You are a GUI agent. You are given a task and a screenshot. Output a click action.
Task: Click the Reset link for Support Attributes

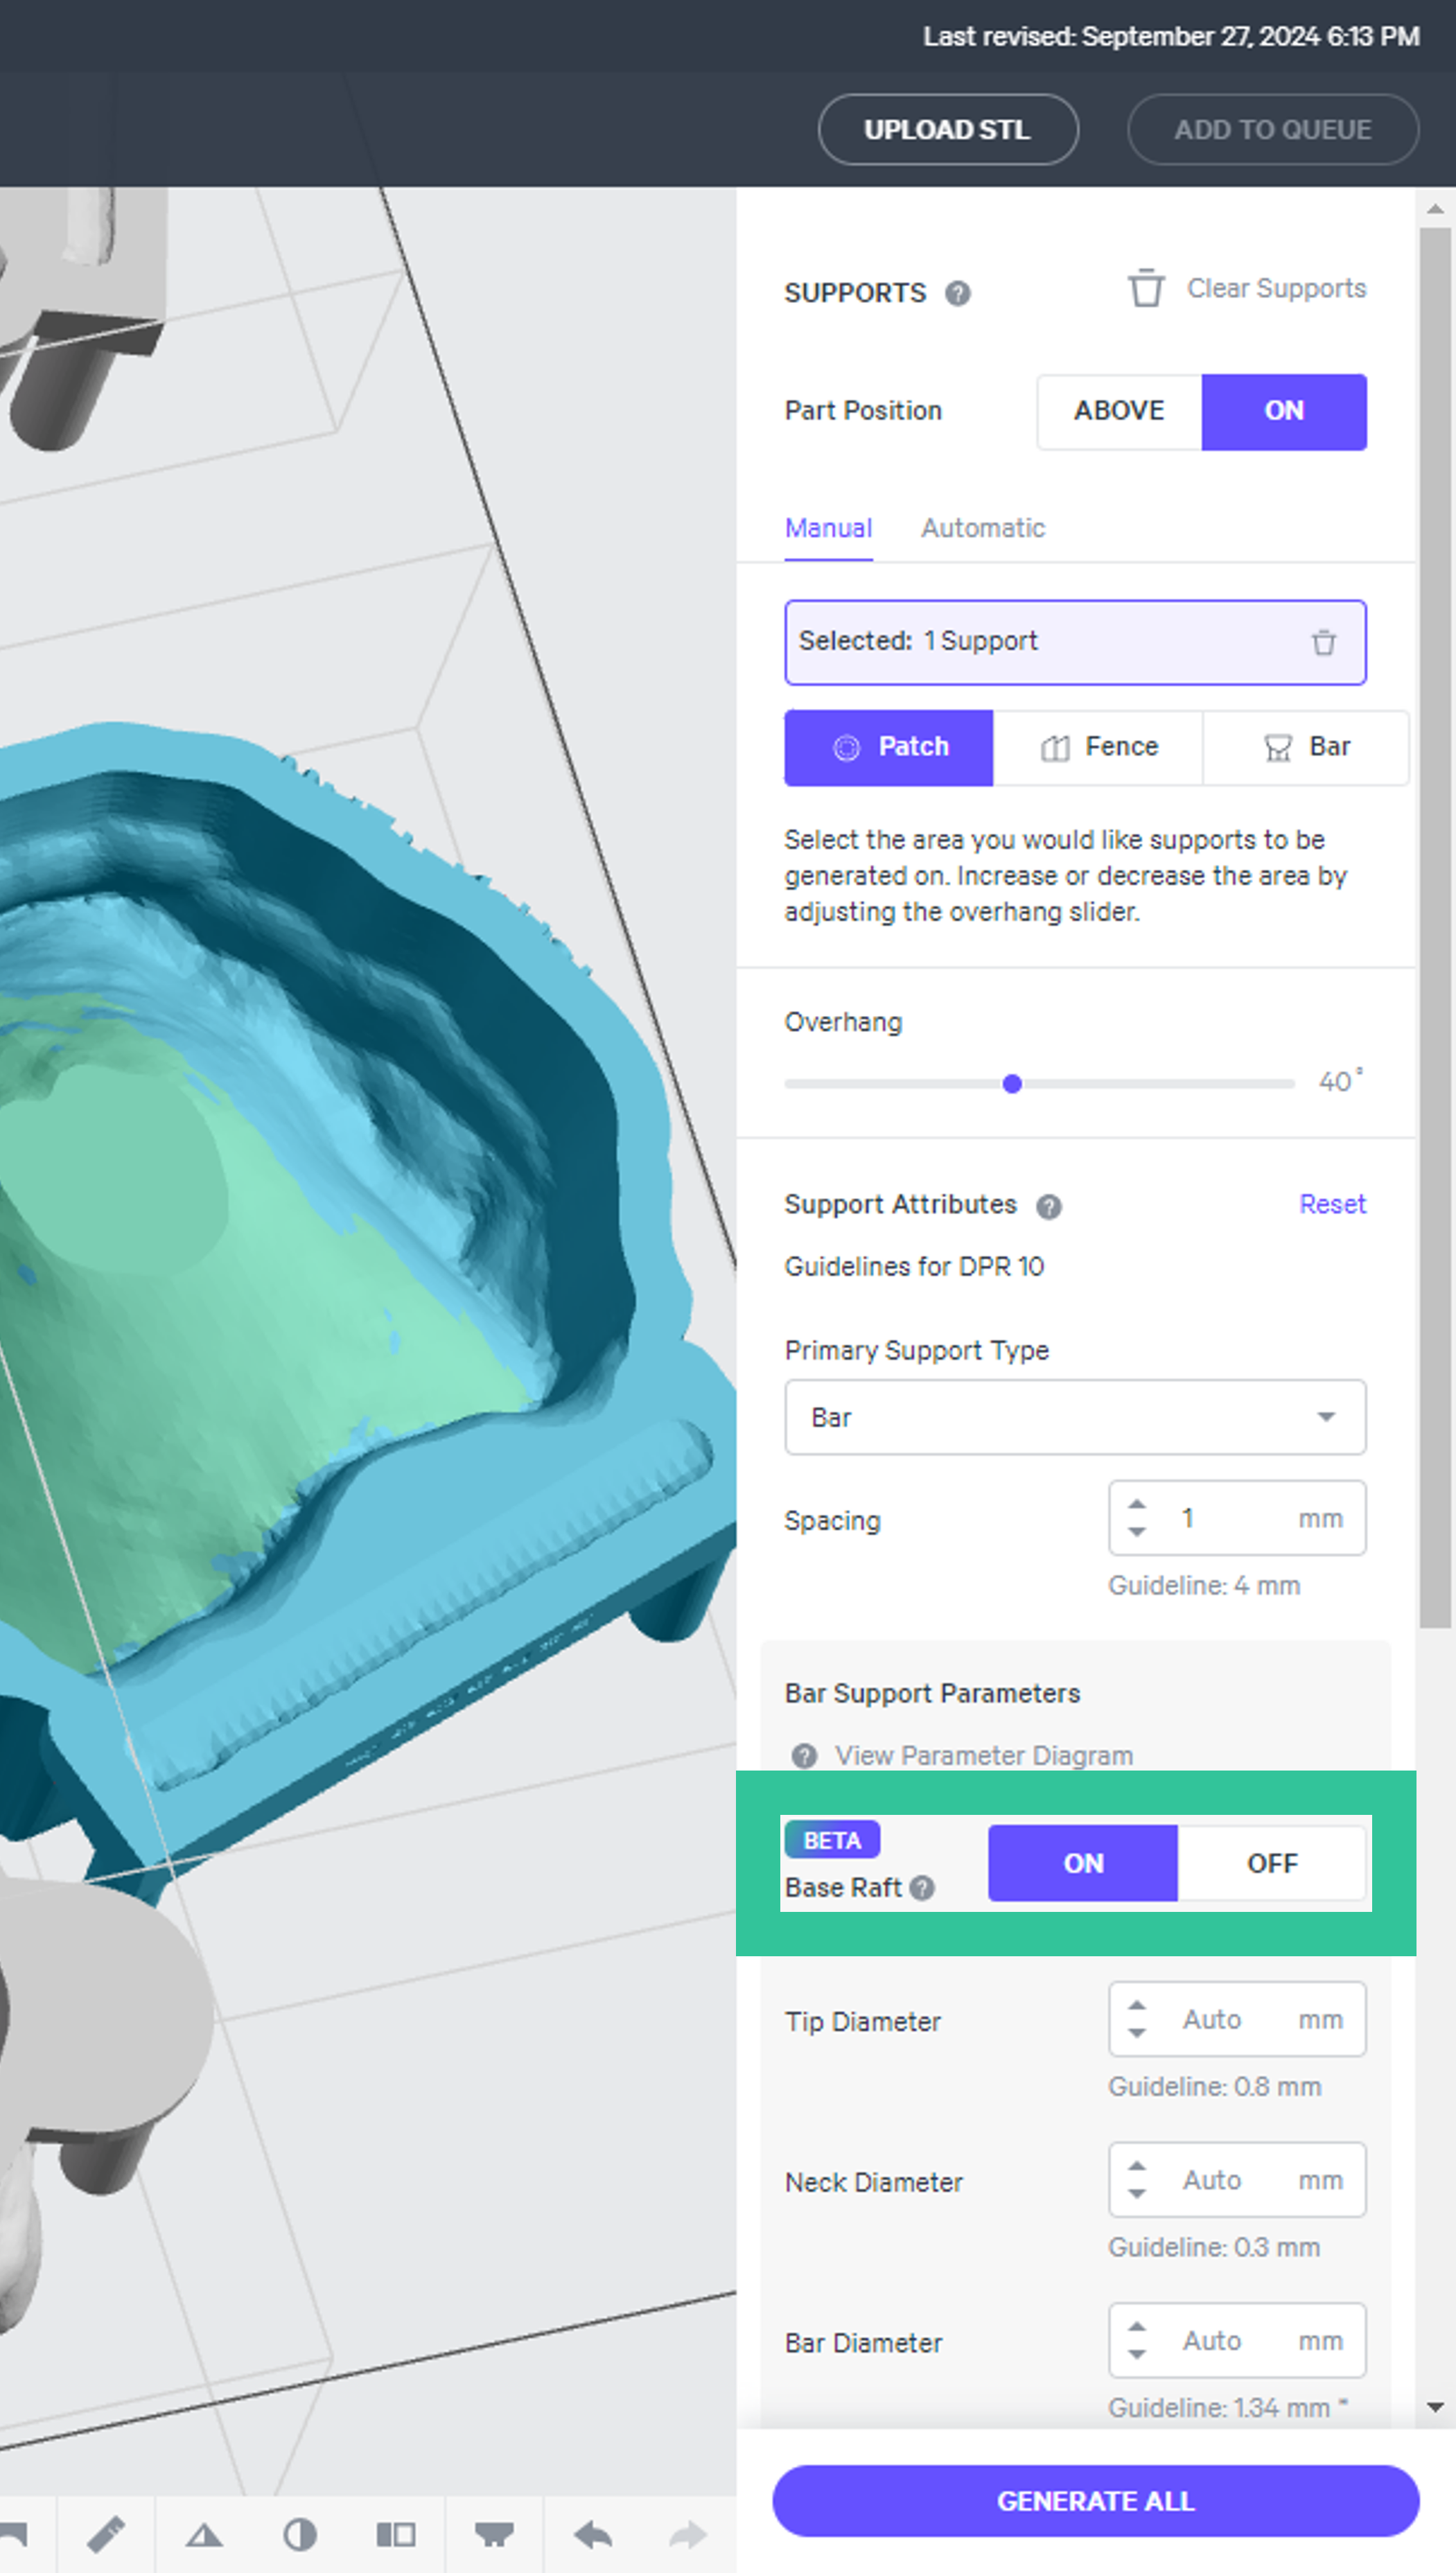click(x=1332, y=1204)
